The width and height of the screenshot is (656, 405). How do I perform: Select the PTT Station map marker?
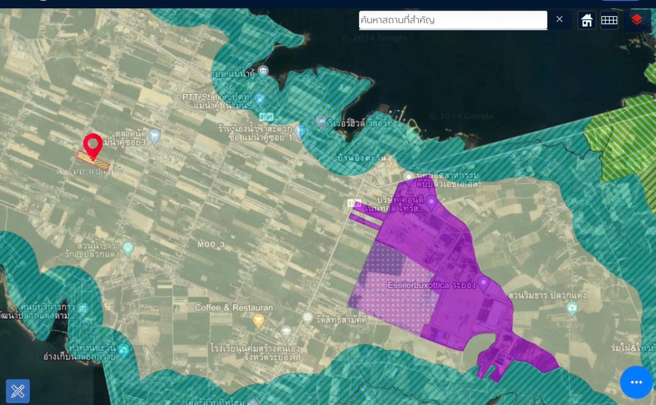click(x=260, y=99)
